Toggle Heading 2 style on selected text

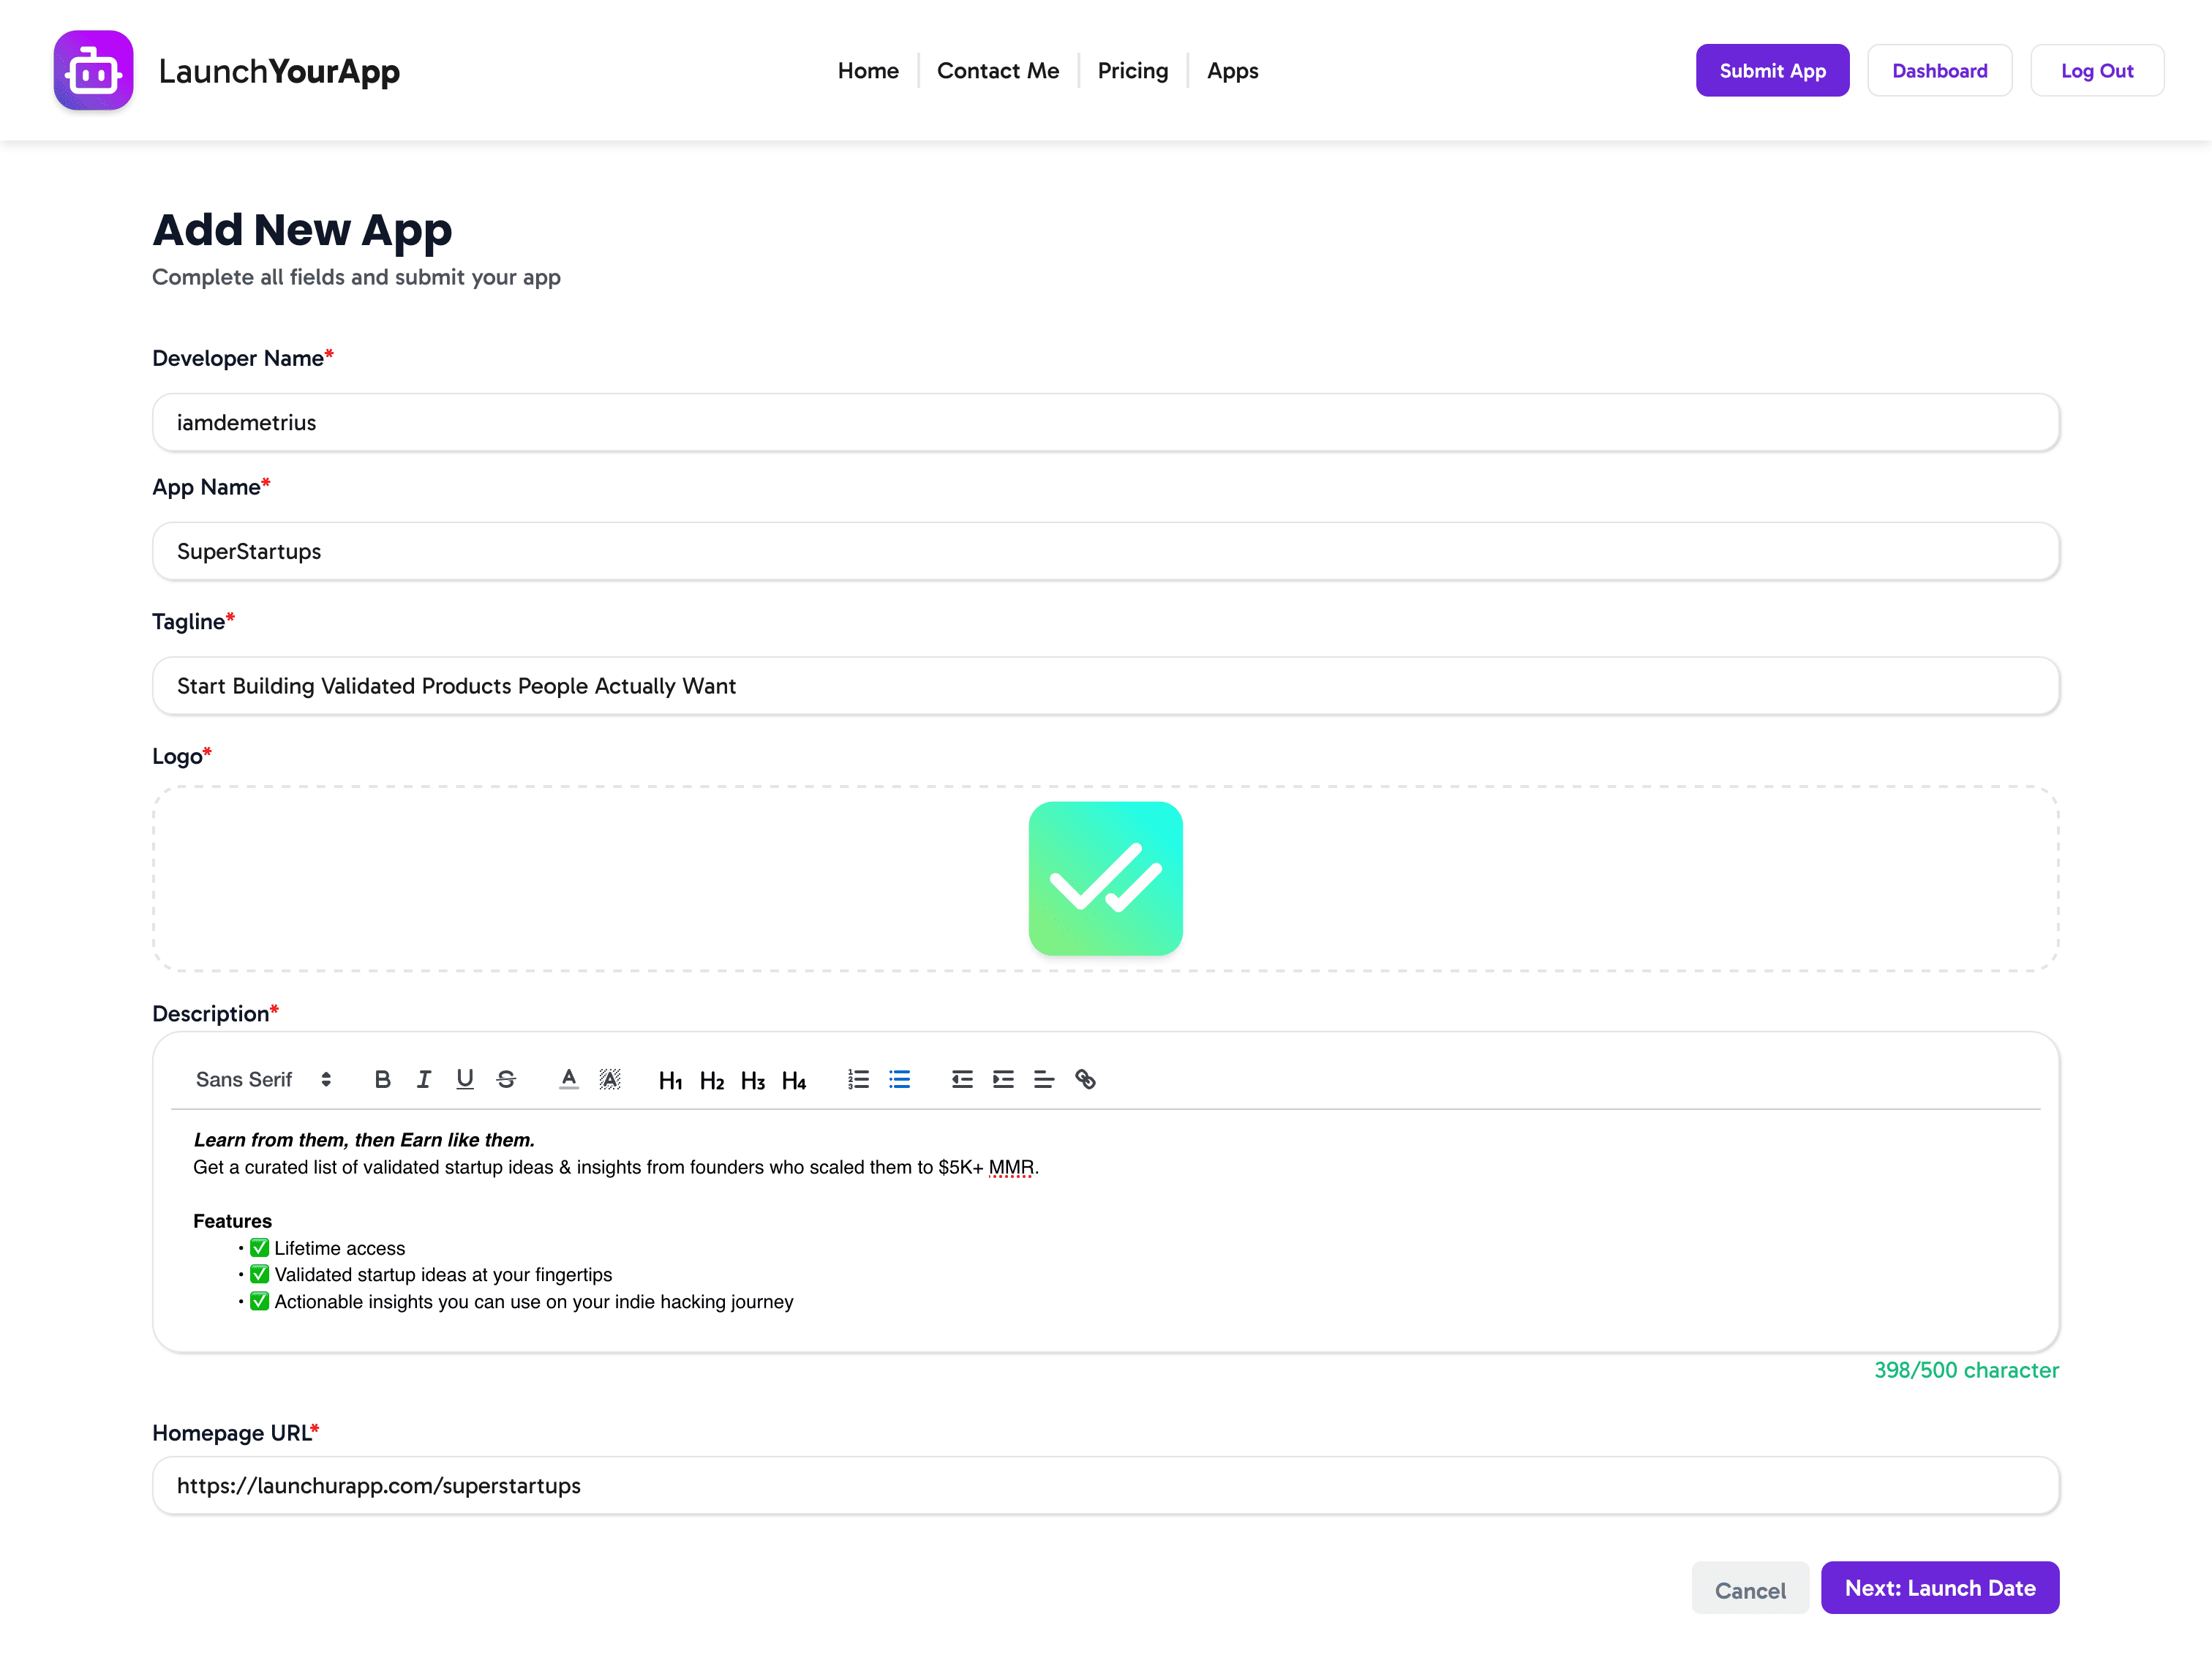click(x=712, y=1079)
